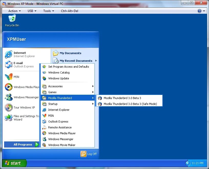Open the Tools dropdown menu

48,11
